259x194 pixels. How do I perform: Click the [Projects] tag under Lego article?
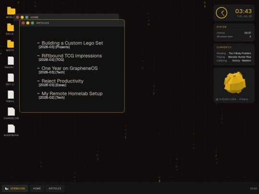63,47
